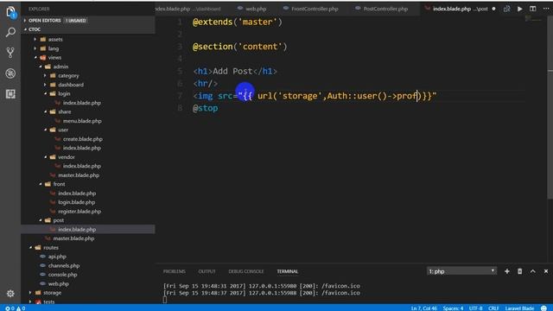Collapse the views folder
The width and height of the screenshot is (553, 311).
click(x=54, y=58)
